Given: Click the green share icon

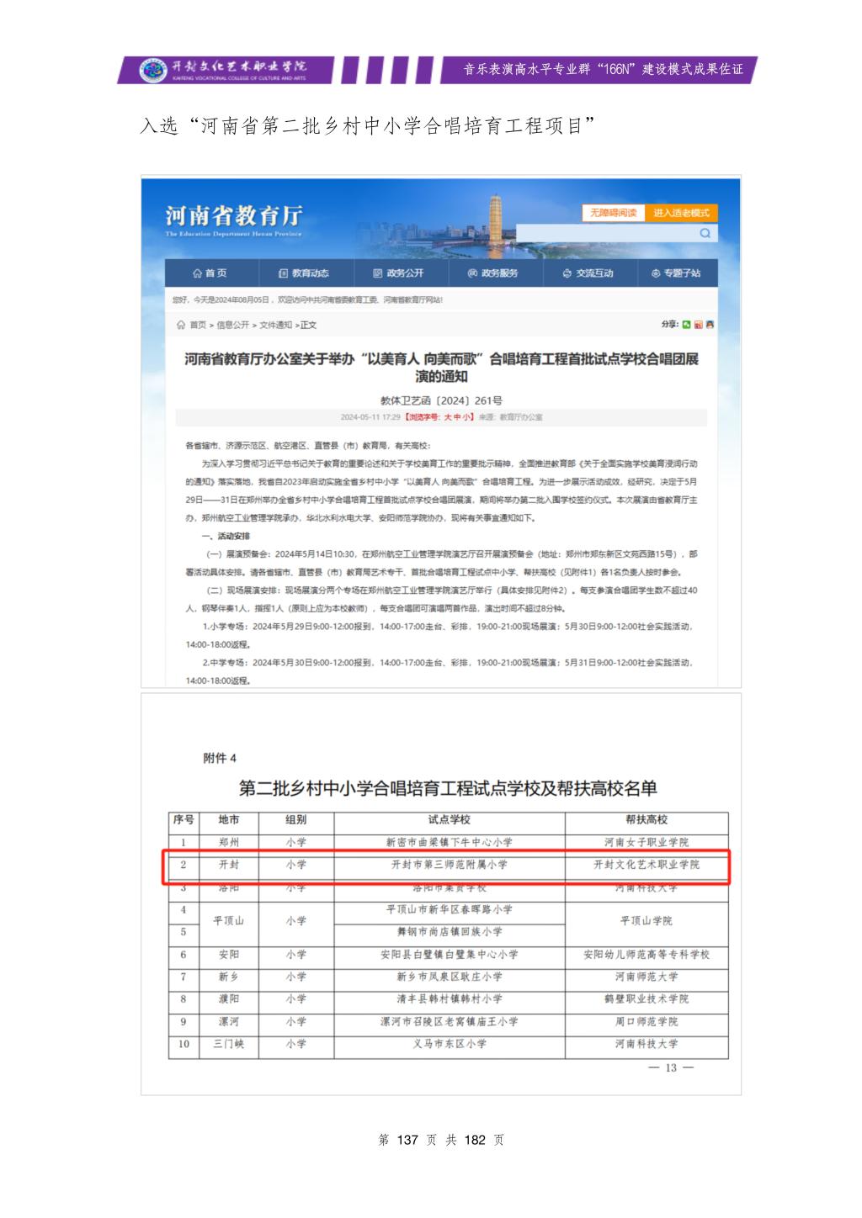Looking at the screenshot, I should click(687, 324).
